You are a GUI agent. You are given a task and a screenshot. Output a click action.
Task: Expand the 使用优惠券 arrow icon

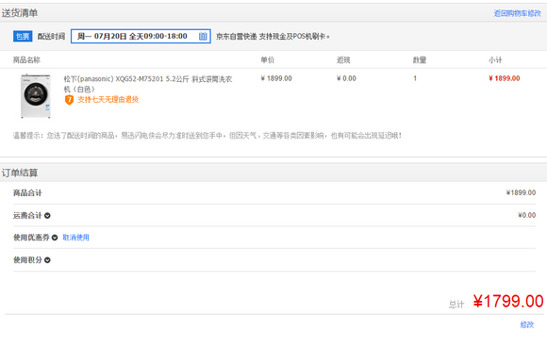click(x=55, y=238)
